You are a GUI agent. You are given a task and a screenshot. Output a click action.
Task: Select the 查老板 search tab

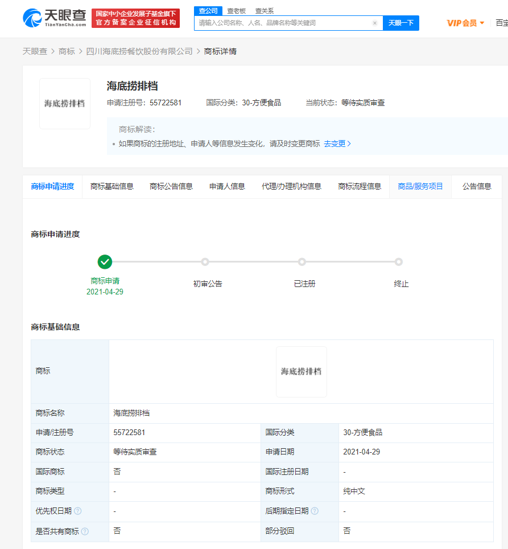(236, 11)
